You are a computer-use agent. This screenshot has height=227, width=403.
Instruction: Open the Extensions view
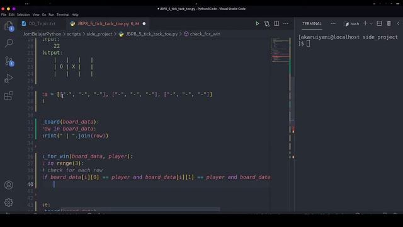coord(9,96)
